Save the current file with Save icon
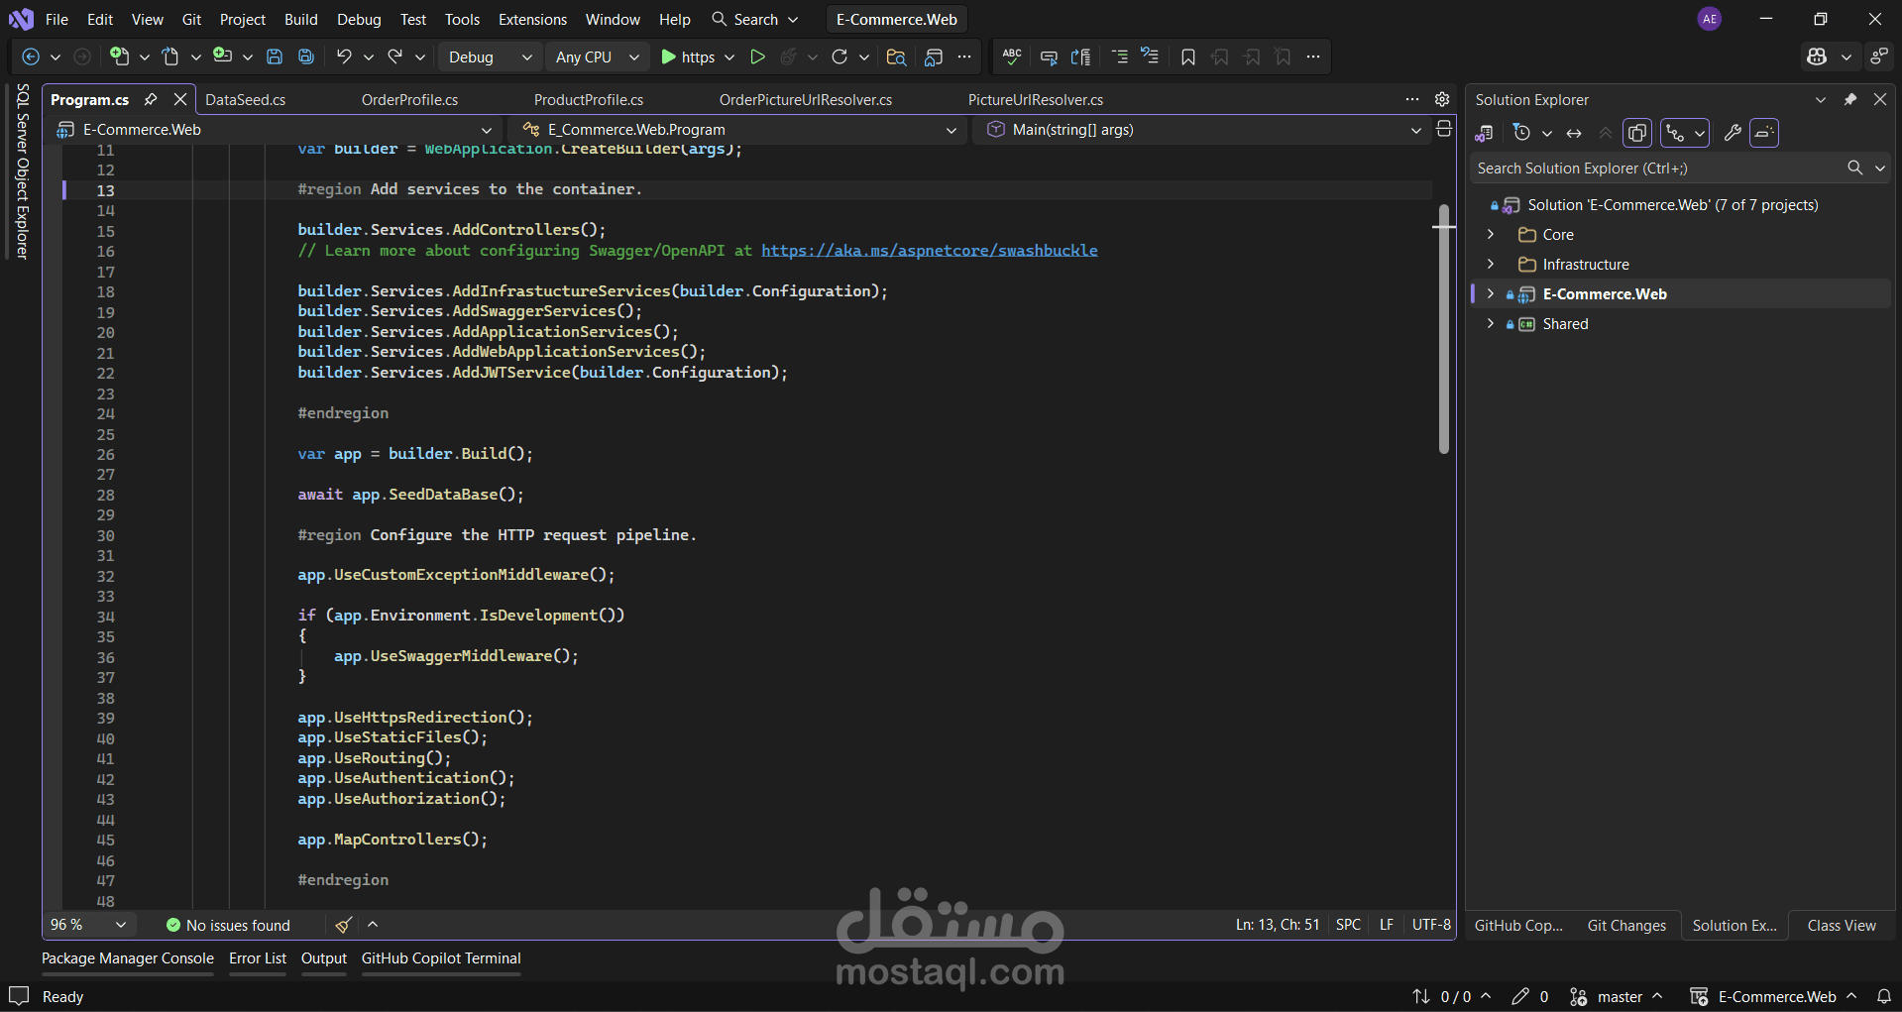The width and height of the screenshot is (1902, 1012). tap(275, 57)
